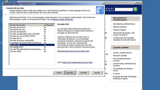Click the help search input field
Image resolution: width=160 pixels, height=90 pixels.
click(124, 9)
